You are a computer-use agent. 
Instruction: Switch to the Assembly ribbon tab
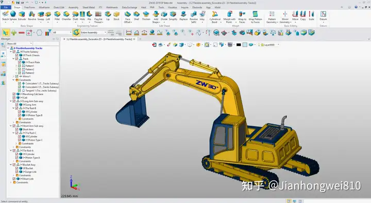point(73,7)
